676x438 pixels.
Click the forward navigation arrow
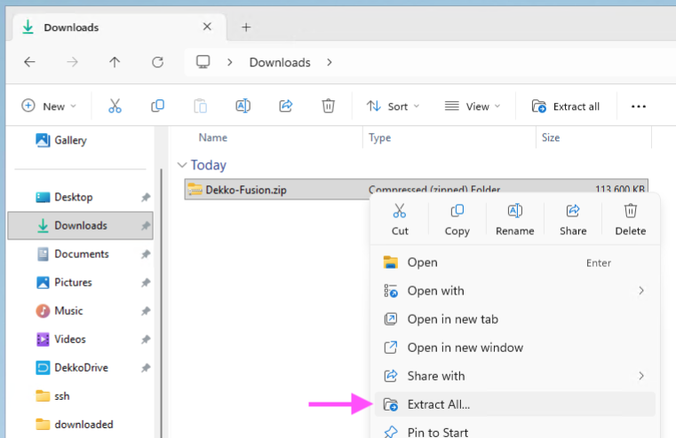(x=72, y=62)
